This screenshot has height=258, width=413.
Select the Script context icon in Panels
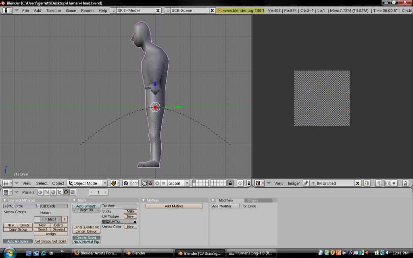pyautogui.click(x=47, y=192)
